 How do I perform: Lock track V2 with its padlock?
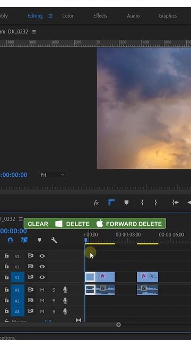[7, 266]
